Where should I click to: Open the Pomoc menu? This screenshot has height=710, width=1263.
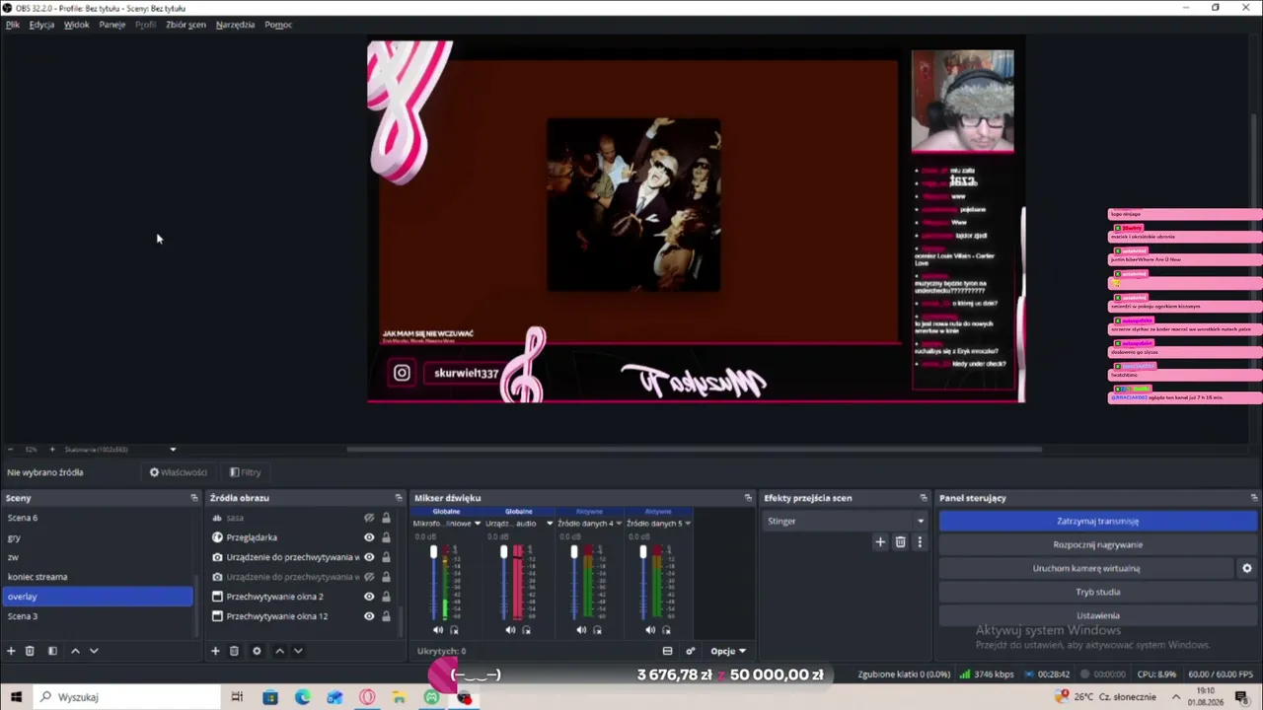pos(278,25)
